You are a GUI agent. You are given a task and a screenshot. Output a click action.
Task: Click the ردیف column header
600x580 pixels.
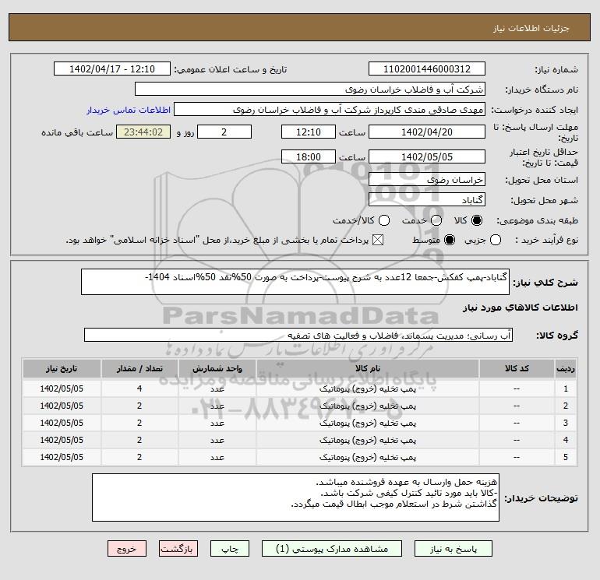566,368
